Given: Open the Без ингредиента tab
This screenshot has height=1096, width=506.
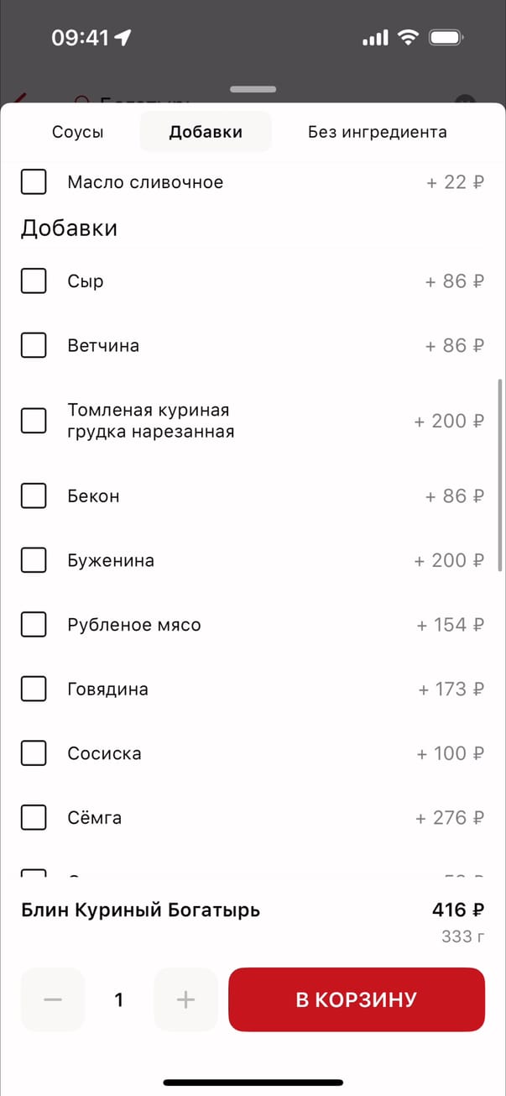Looking at the screenshot, I should tap(377, 132).
